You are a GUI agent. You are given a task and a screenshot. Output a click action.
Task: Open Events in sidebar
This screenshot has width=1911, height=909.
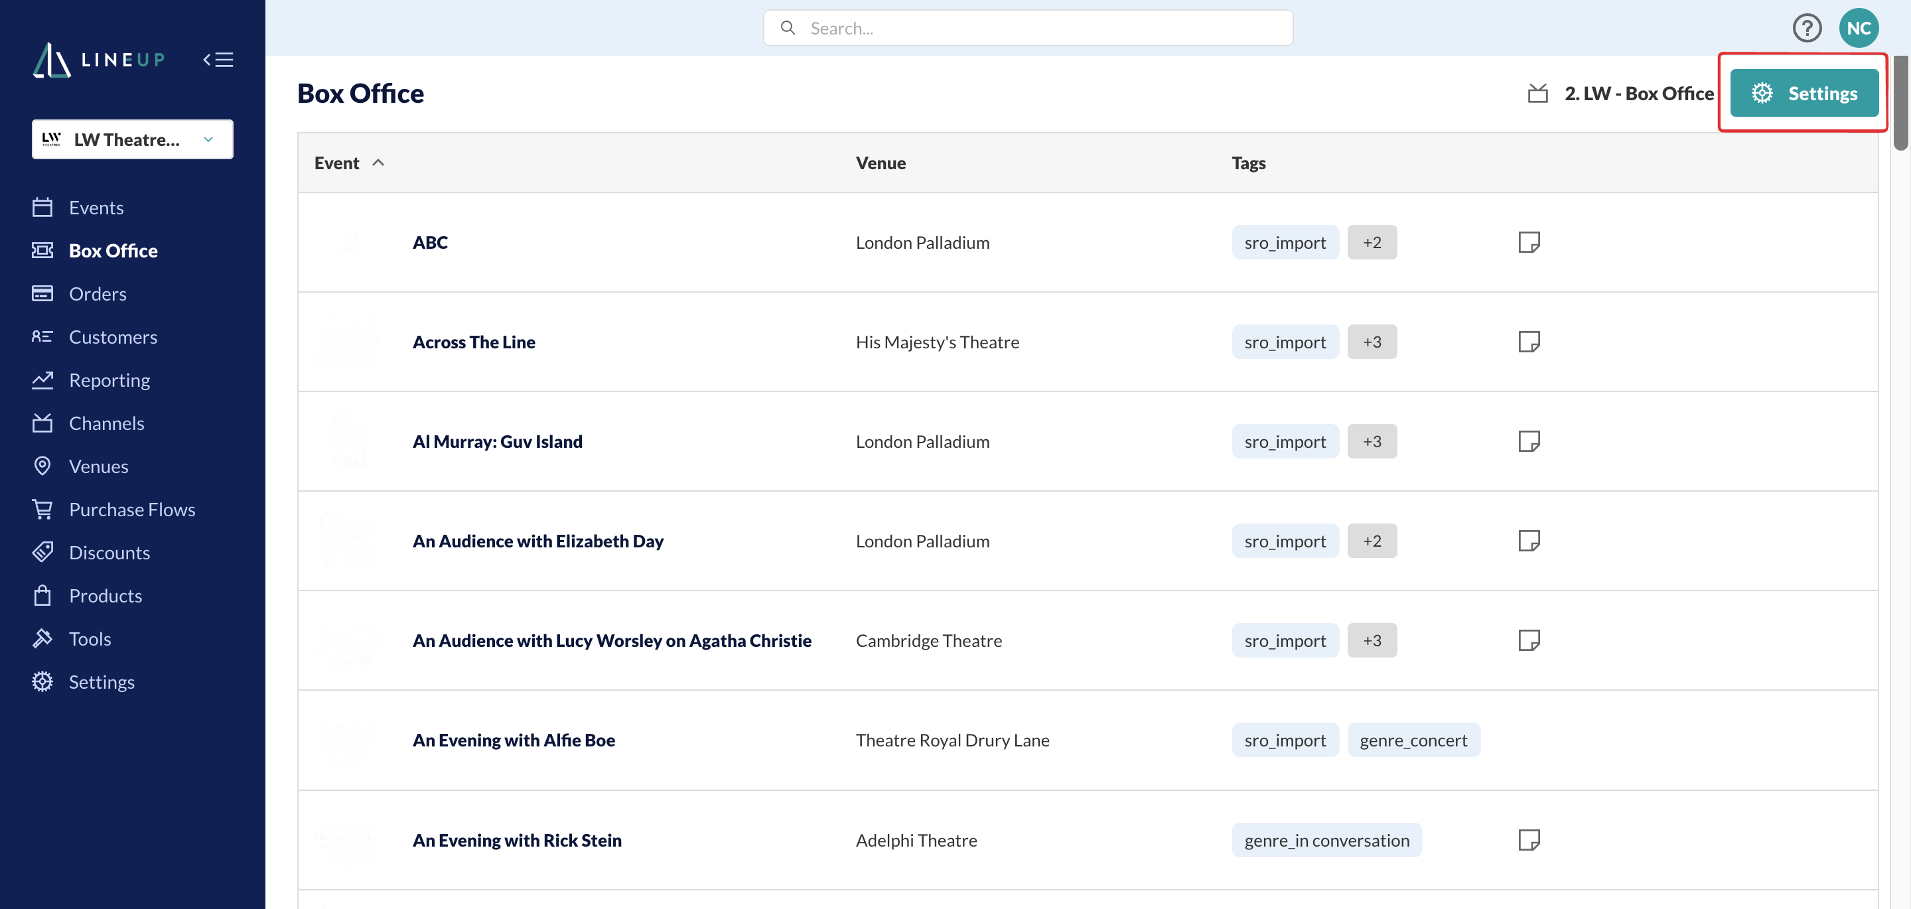pos(96,207)
